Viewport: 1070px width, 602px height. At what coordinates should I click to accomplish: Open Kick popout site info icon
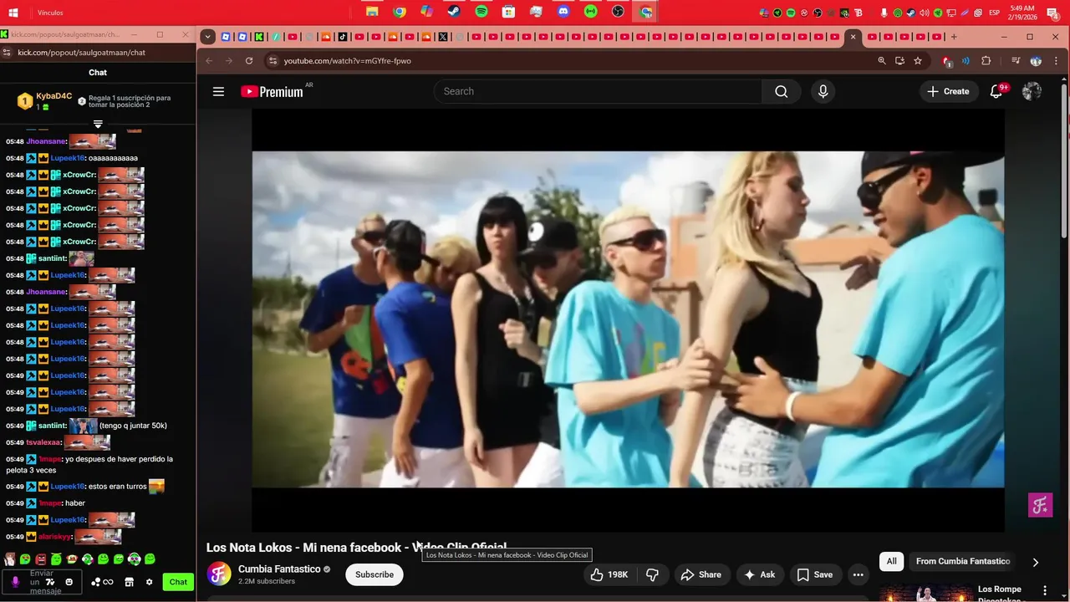click(7, 53)
